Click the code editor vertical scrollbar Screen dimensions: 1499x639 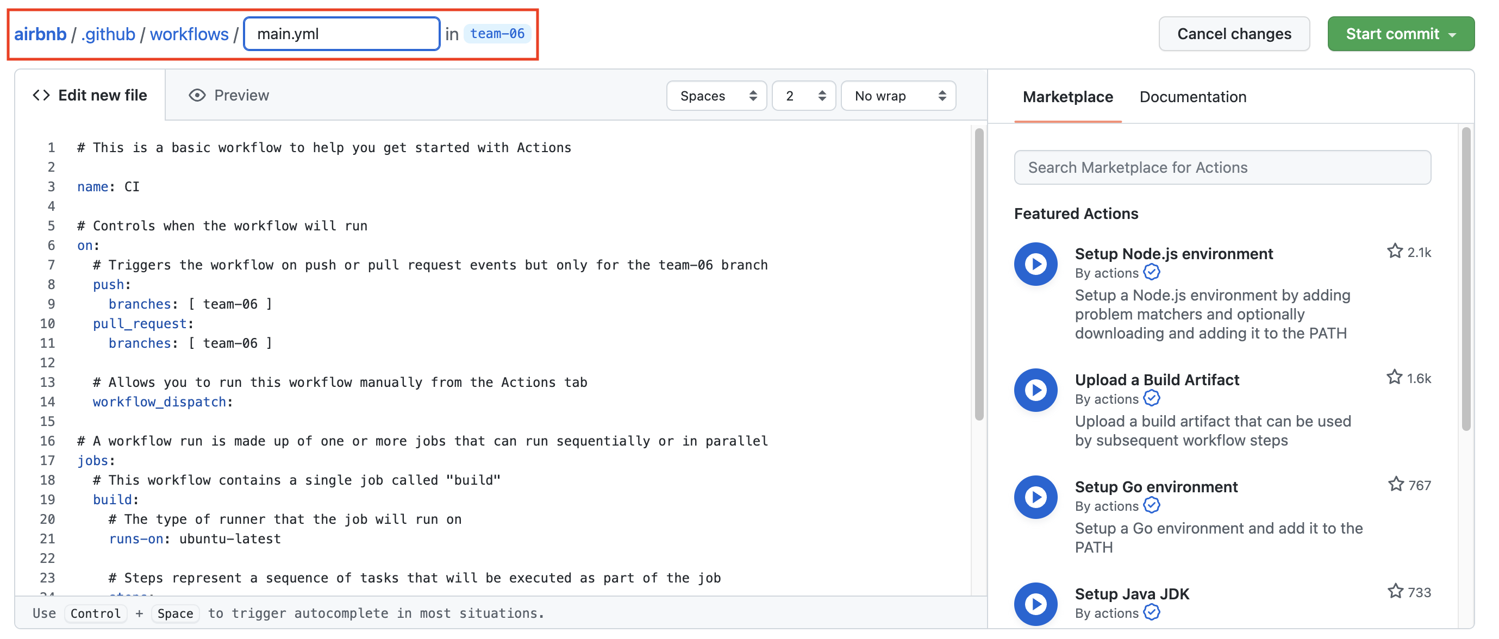coord(979,273)
